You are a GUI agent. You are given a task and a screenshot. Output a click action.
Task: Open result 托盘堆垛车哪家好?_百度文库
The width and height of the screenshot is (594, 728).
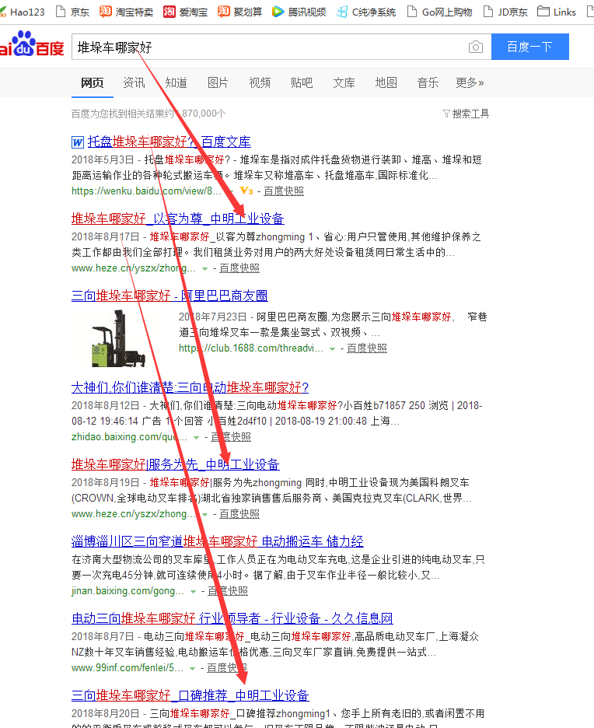[x=169, y=142]
